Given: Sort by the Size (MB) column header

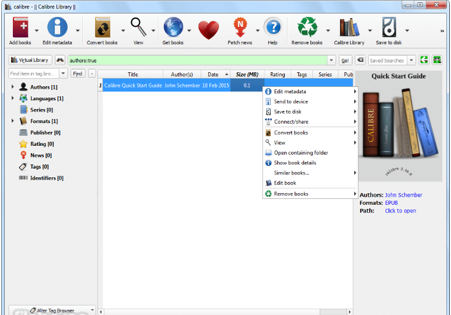Looking at the screenshot, I should click(x=247, y=74).
